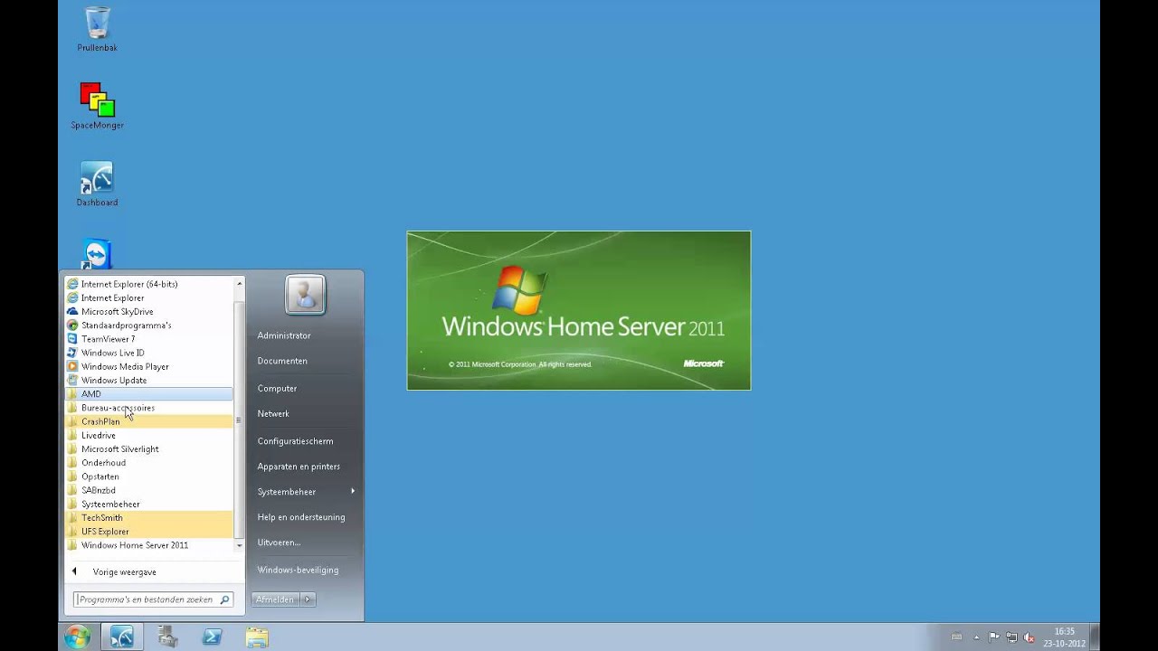Click the Afmelden button
Viewport: 1158px width, 651px height.
coord(275,599)
